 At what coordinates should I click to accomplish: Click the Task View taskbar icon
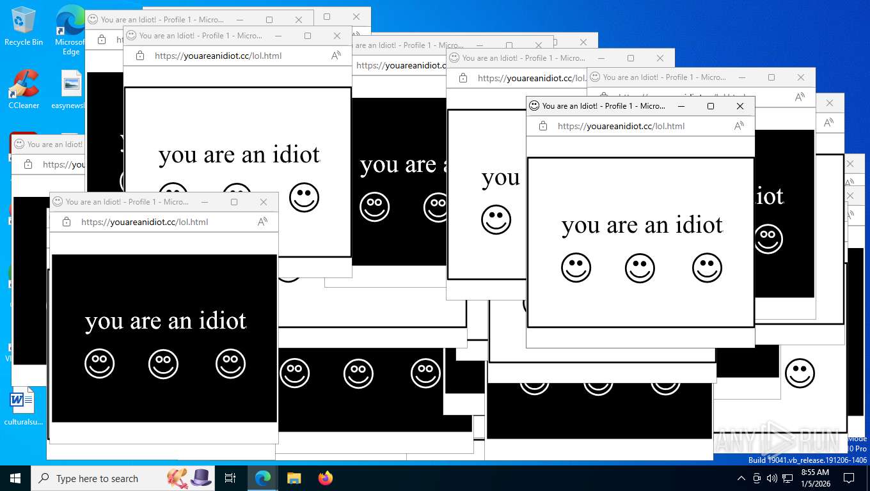click(230, 478)
